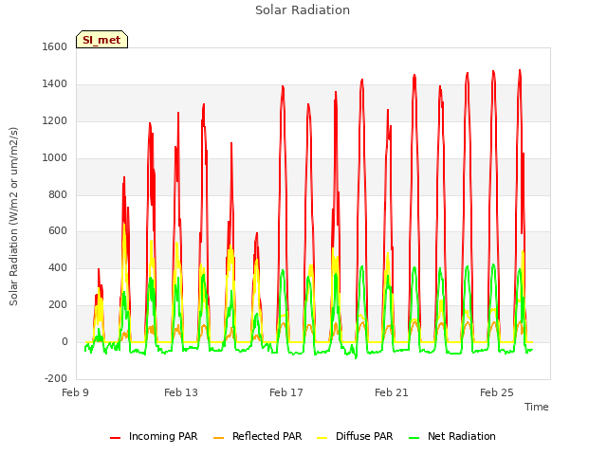This screenshot has width=607, height=455.
Task: Click the Feb 13 x-axis label
Action: pyautogui.click(x=181, y=392)
